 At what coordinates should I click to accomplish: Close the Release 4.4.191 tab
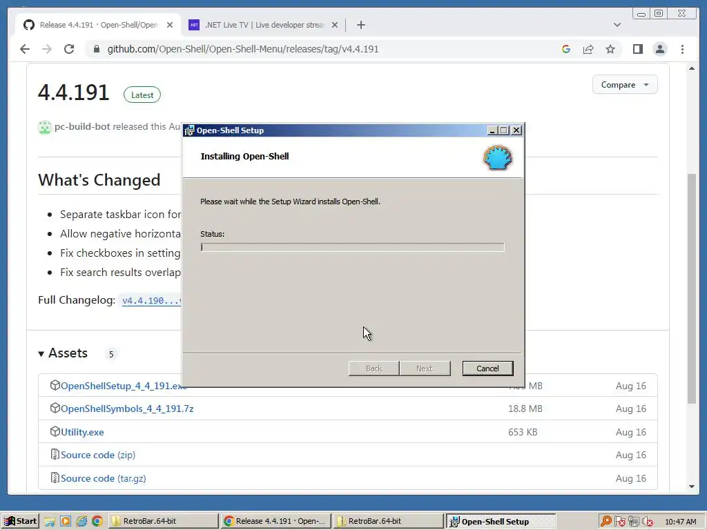click(x=170, y=25)
